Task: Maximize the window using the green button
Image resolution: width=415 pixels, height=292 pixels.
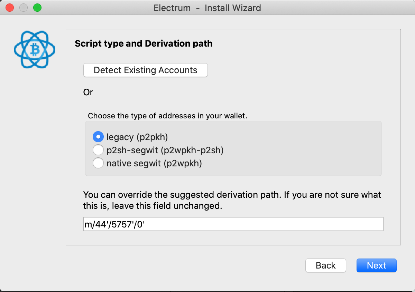Action: [x=37, y=8]
